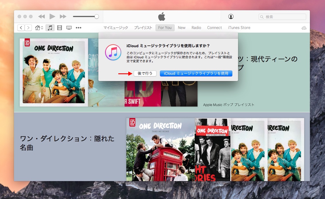The height and width of the screenshot is (199, 325).
Task: Go back with the left chevron button
Action: click(x=21, y=28)
